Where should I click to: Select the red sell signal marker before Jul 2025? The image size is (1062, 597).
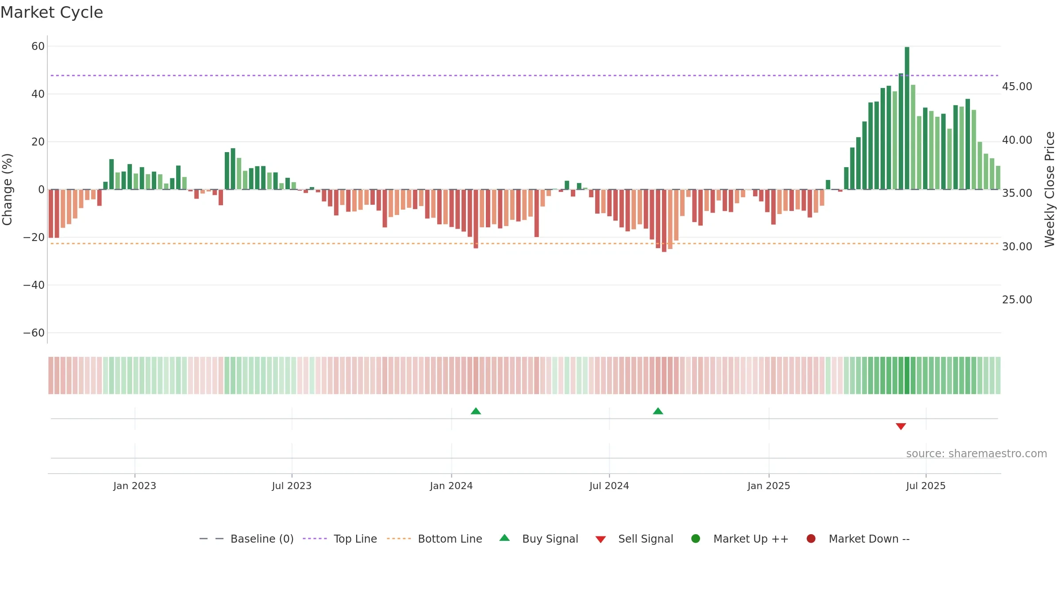901,426
